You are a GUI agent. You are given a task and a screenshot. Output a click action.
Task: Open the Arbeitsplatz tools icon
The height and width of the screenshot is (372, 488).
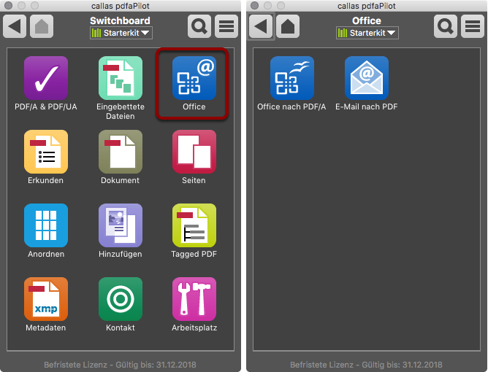coord(194,299)
